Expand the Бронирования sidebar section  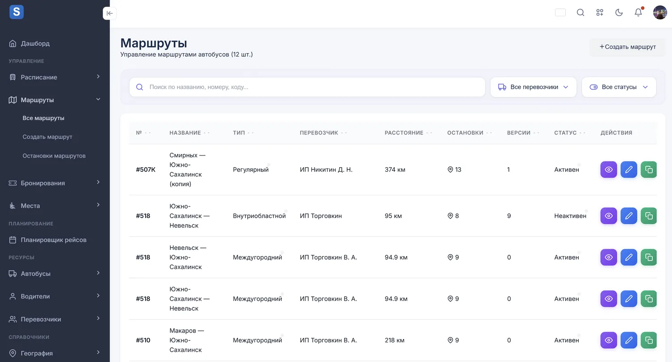point(55,183)
